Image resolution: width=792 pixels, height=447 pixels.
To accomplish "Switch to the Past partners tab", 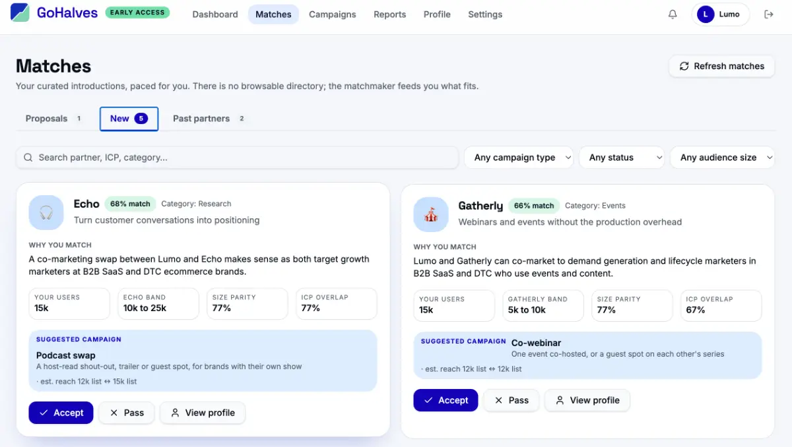I will [x=209, y=119].
